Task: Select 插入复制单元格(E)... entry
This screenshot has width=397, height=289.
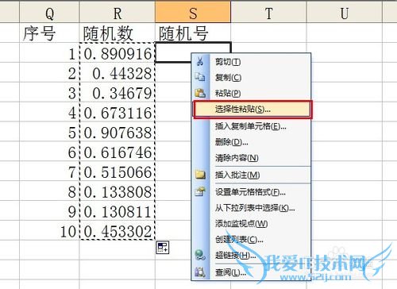Action: coord(252,126)
